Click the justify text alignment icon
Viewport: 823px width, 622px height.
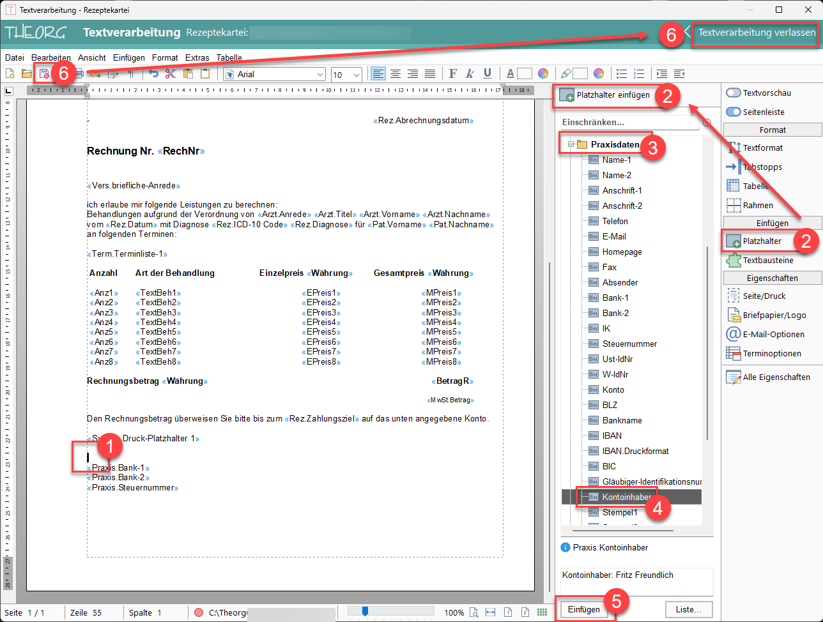[x=430, y=74]
